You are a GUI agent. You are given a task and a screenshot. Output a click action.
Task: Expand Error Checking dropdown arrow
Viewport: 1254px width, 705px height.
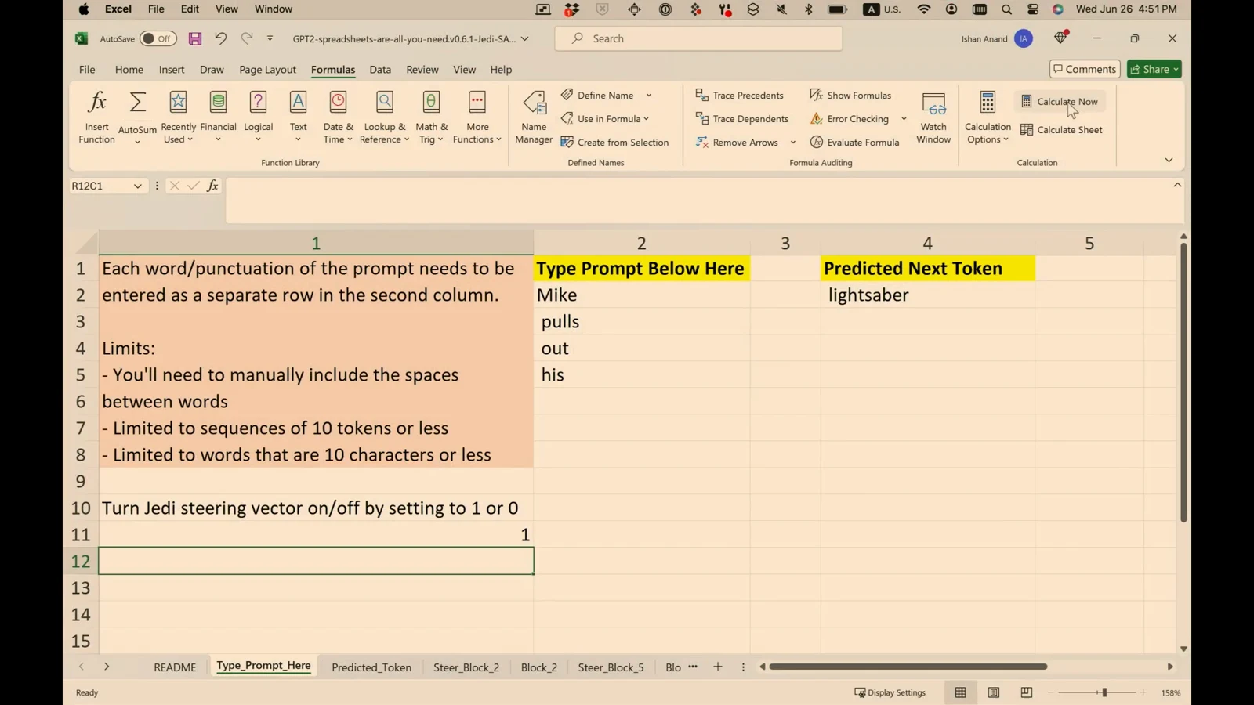(x=904, y=118)
